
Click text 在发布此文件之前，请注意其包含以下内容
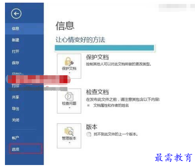(x=123, y=99)
